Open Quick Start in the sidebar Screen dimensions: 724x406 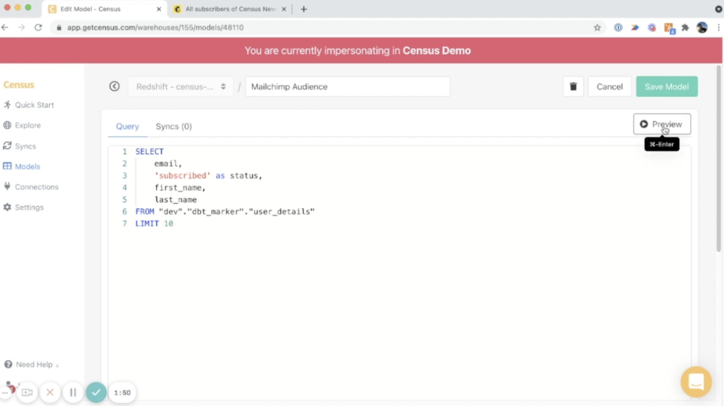pos(28,105)
